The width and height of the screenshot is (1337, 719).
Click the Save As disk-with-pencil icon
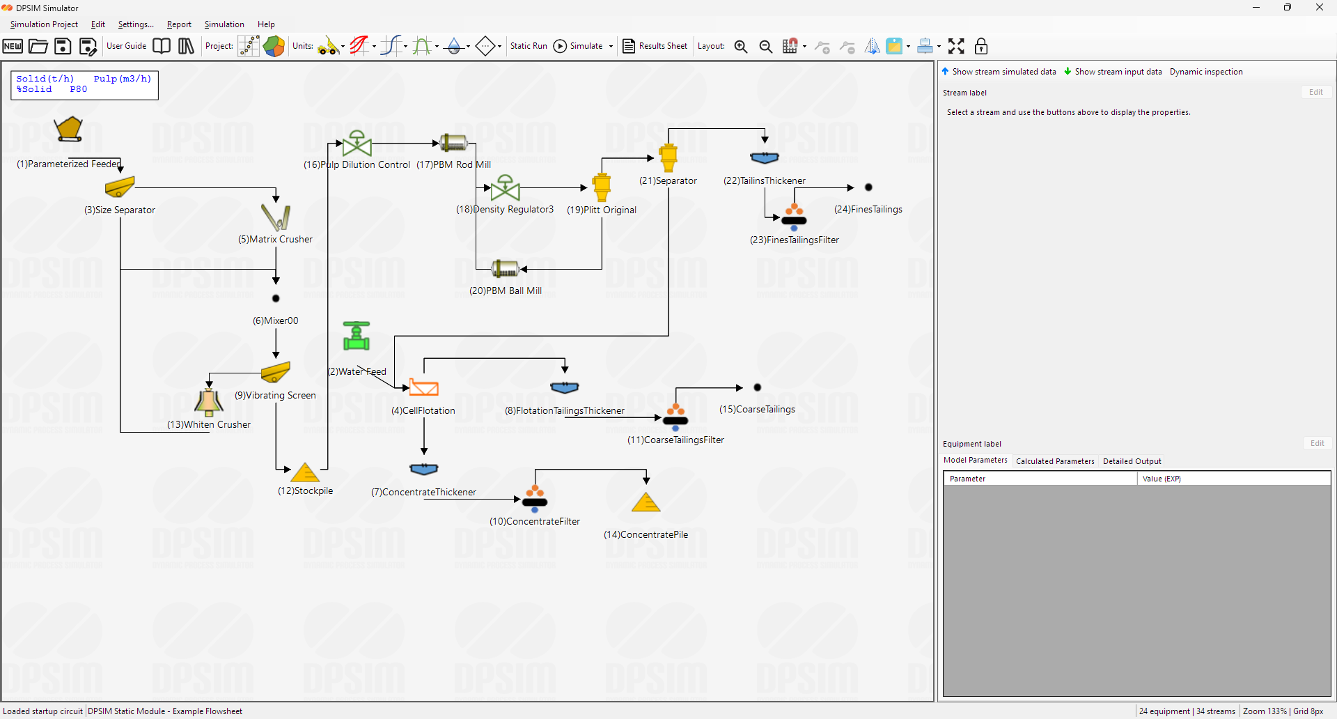88,47
